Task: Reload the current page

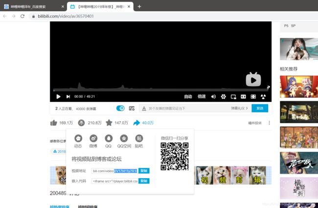Action: (23, 16)
